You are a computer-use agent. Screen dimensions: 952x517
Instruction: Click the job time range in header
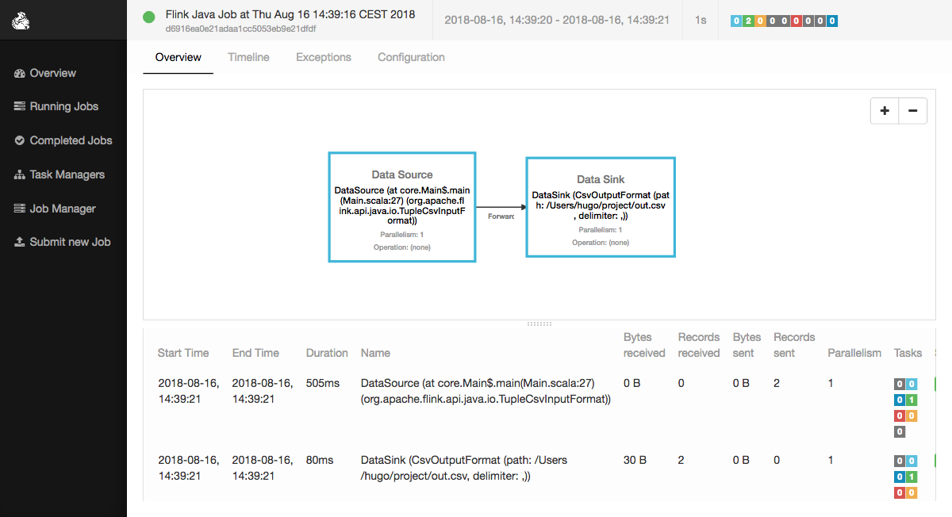[558, 20]
